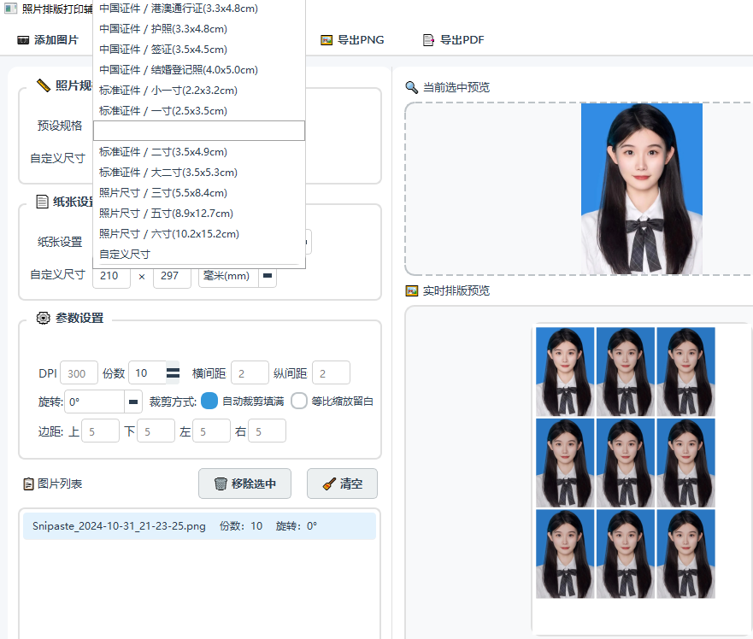Image resolution: width=753 pixels, height=639 pixels.
Task: Export the layout via 导出PDF
Action: coord(454,40)
